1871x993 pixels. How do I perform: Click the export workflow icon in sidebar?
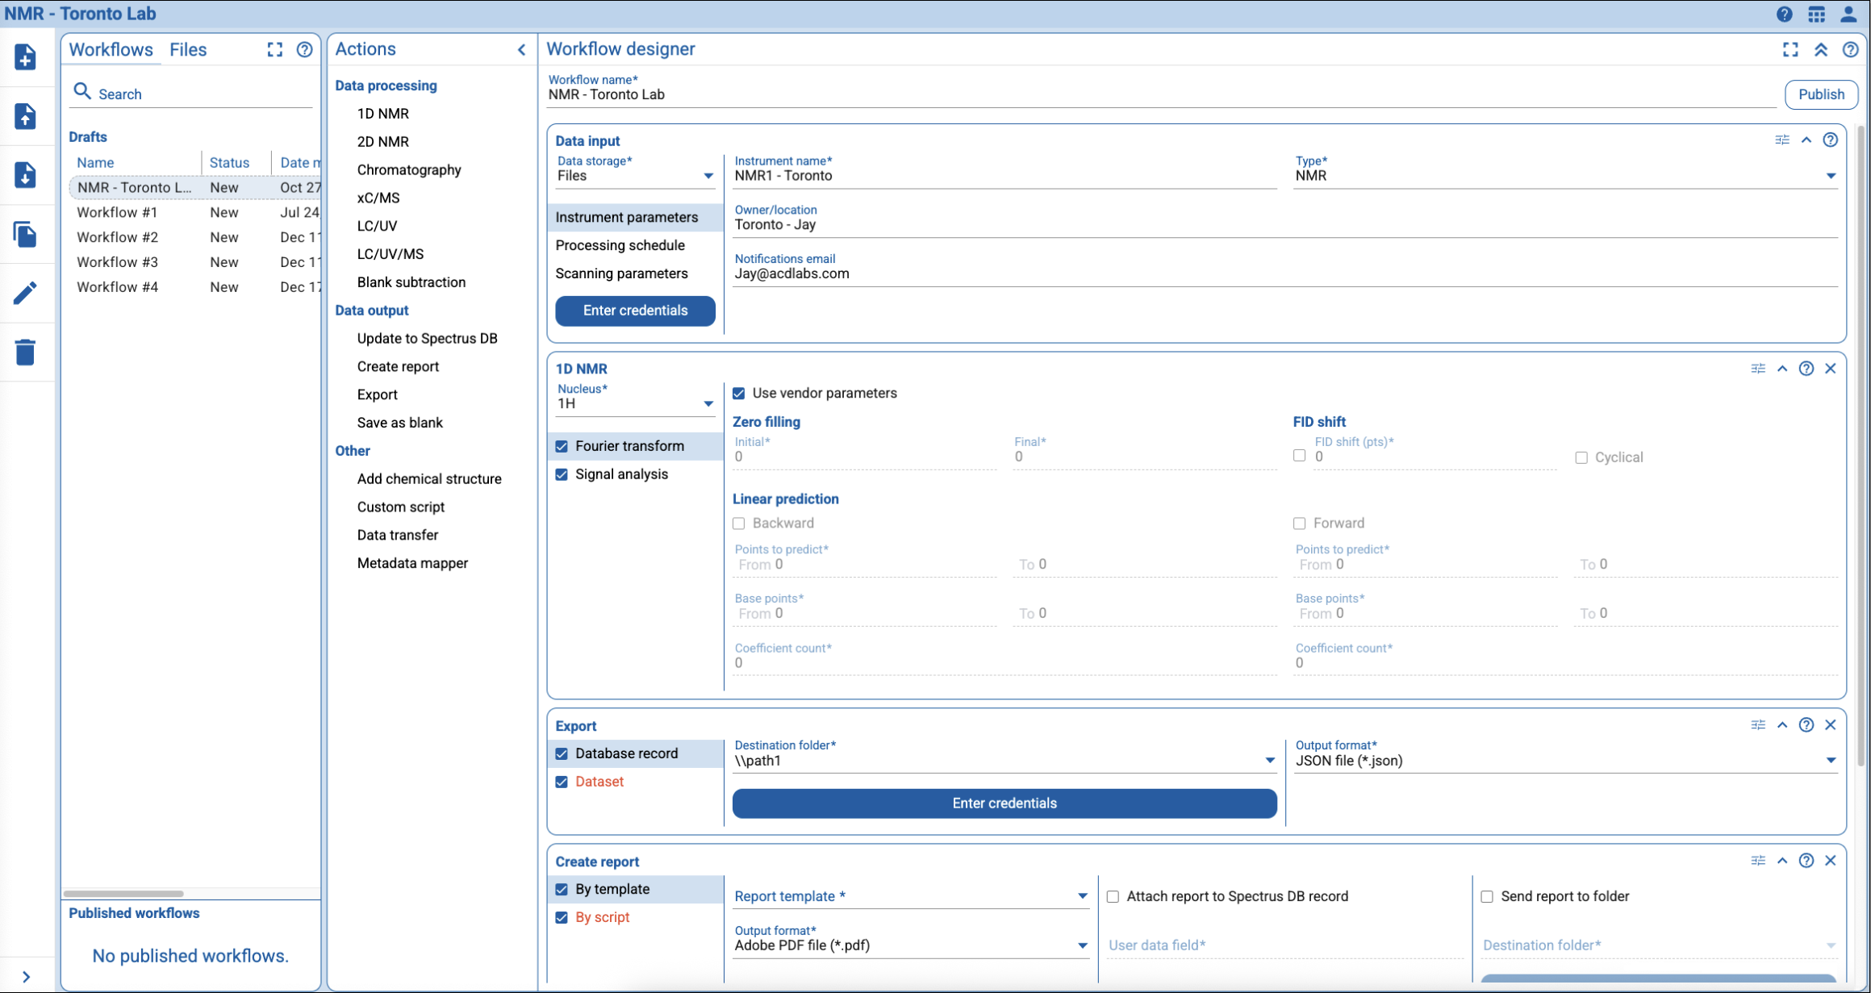26,176
